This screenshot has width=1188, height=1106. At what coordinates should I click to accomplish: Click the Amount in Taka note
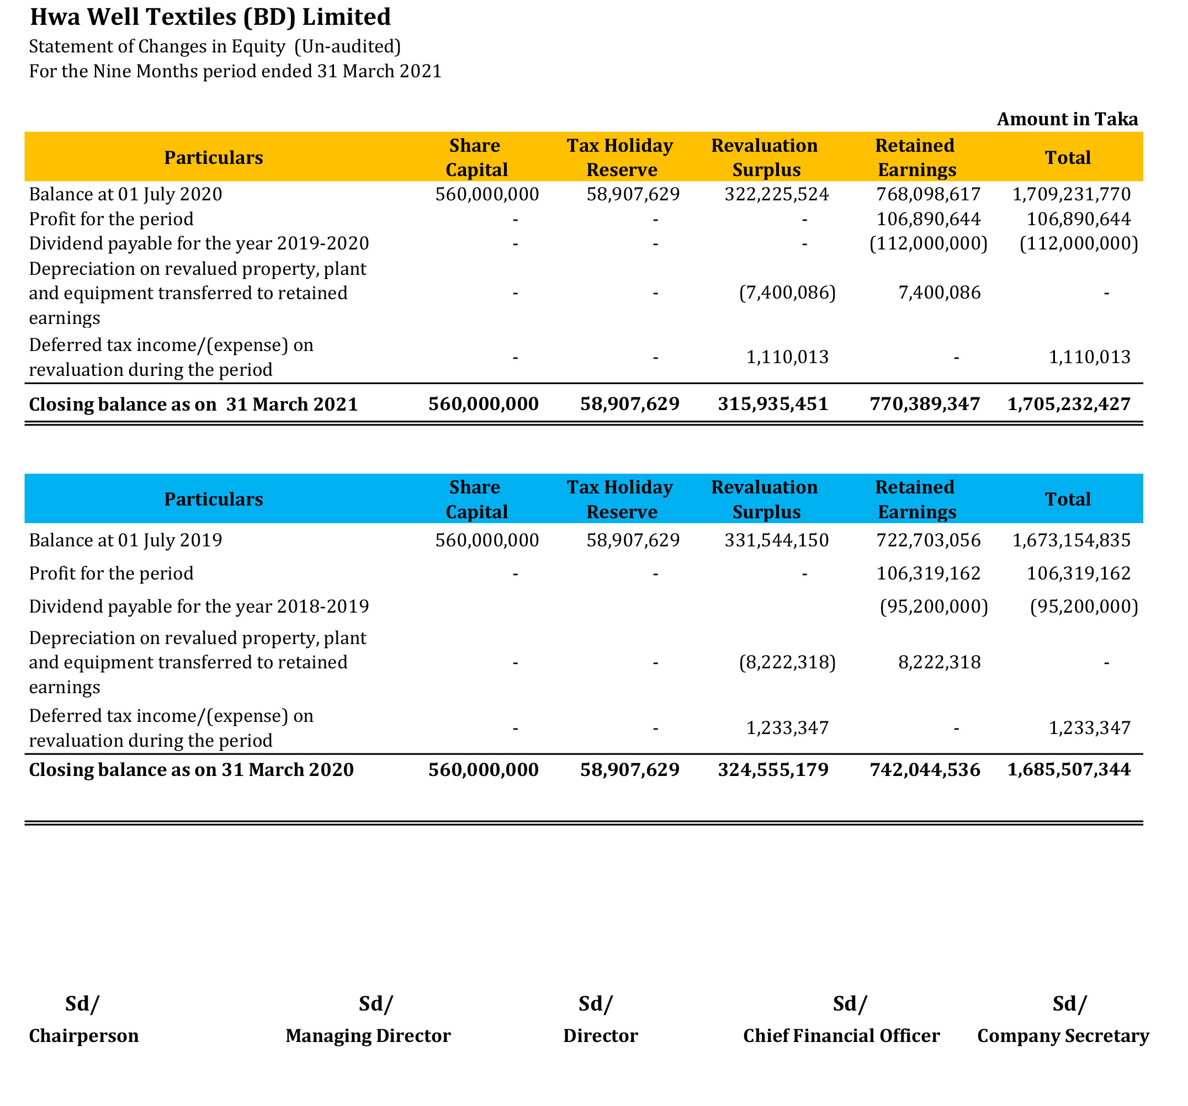click(1067, 119)
